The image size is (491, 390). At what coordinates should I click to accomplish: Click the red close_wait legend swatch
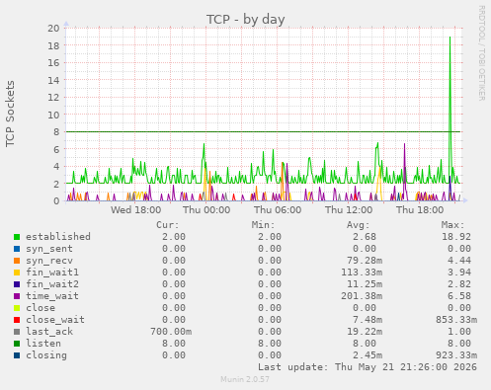click(17, 320)
